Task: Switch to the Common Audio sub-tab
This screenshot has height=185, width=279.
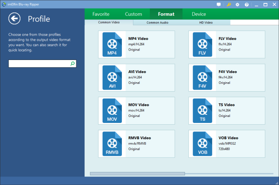Action: pos(158,23)
